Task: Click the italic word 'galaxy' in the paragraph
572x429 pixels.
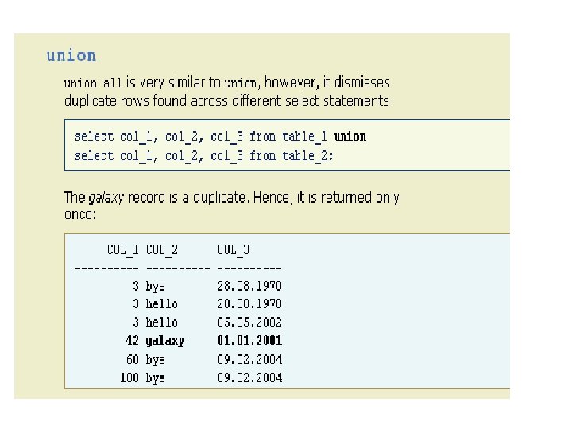Action: (x=106, y=198)
